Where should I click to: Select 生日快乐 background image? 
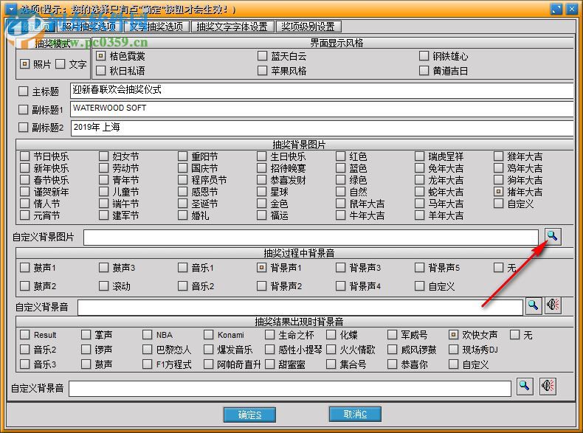(262, 156)
